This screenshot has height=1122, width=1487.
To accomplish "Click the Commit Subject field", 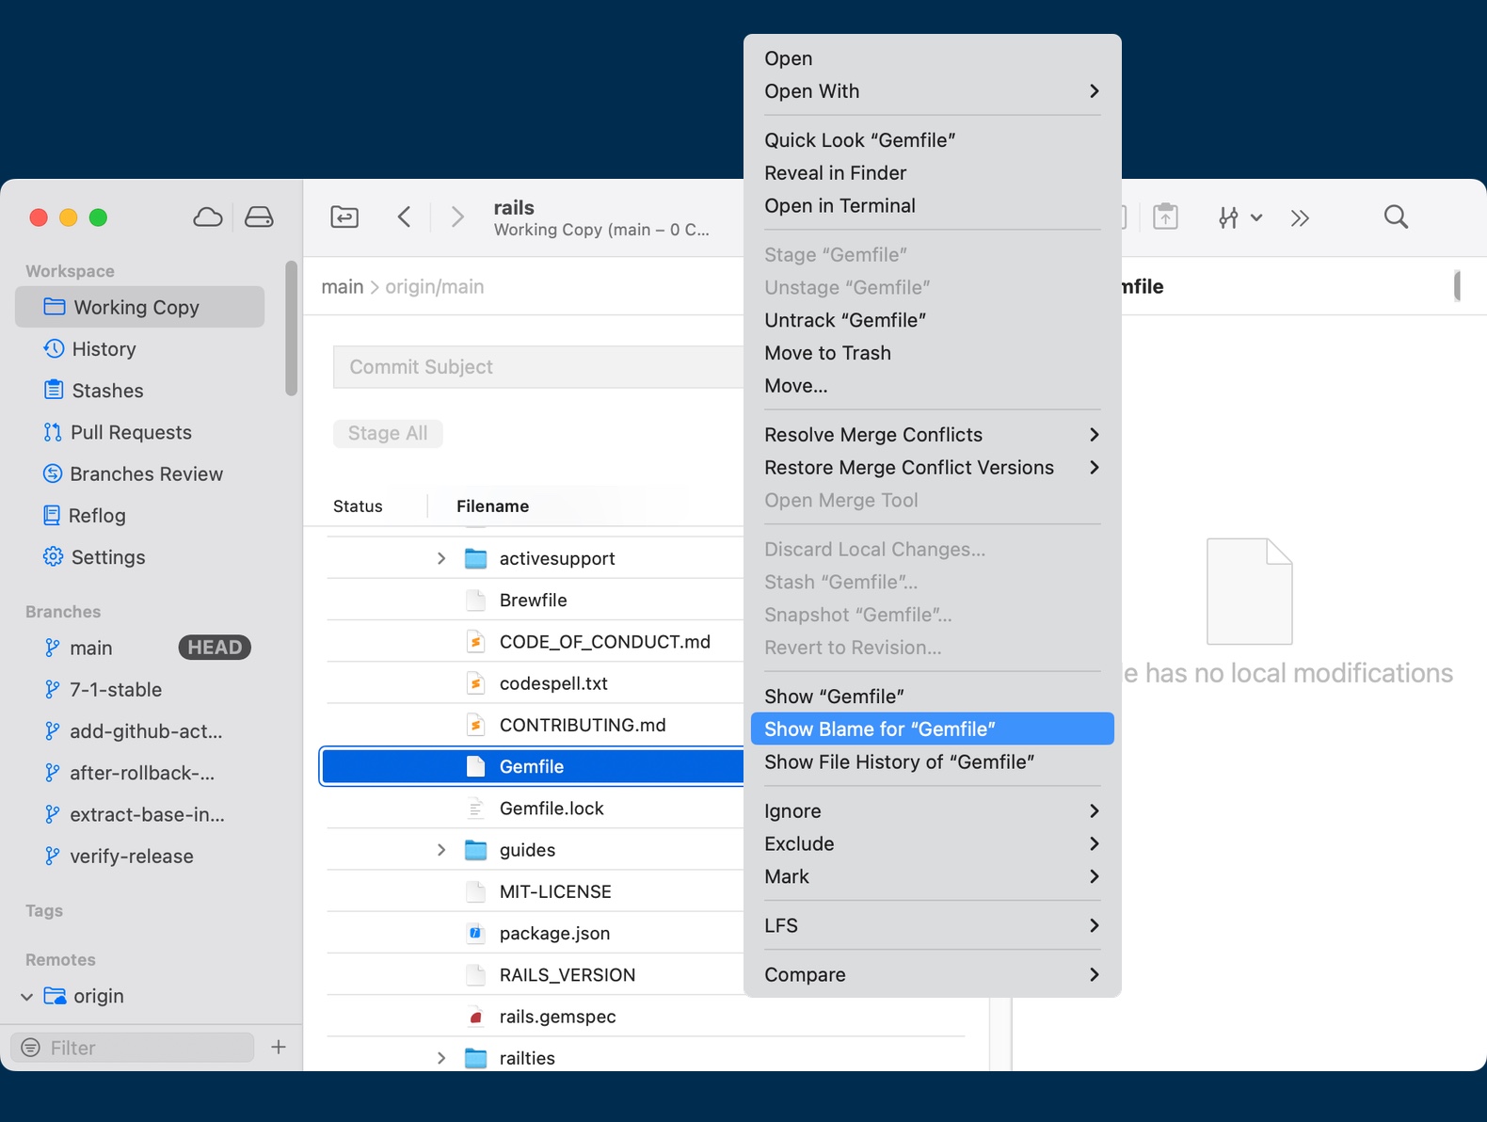I will coord(538,367).
